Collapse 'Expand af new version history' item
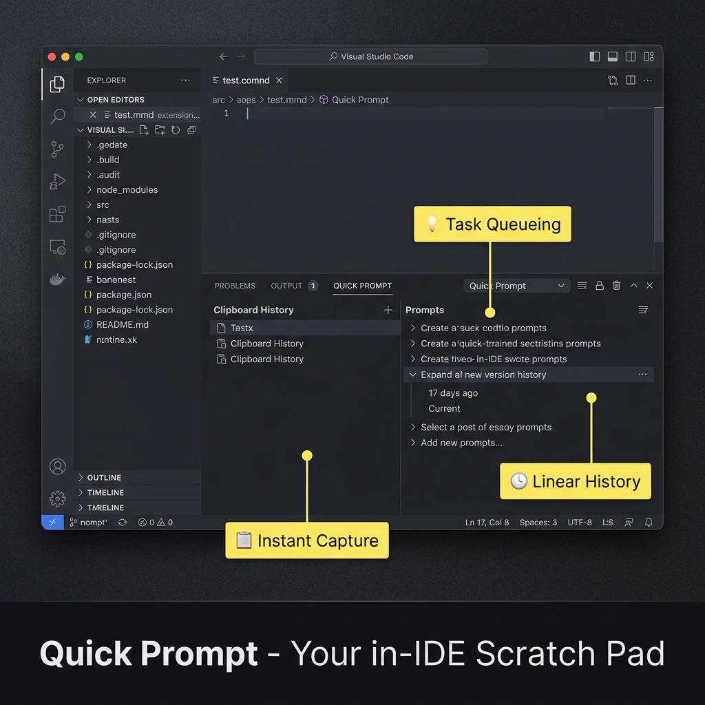 tap(529, 375)
